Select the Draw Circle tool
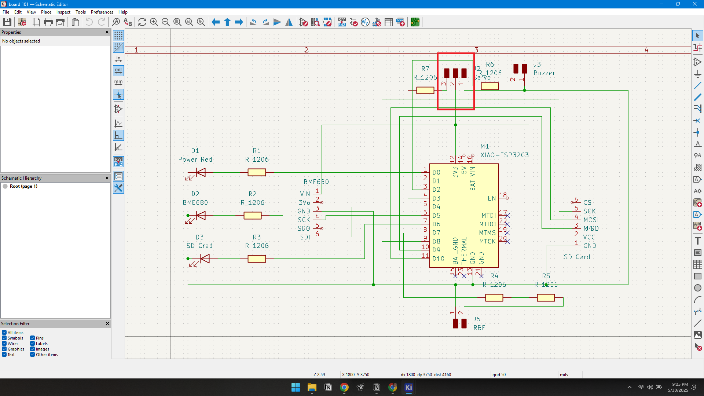 [x=698, y=288]
